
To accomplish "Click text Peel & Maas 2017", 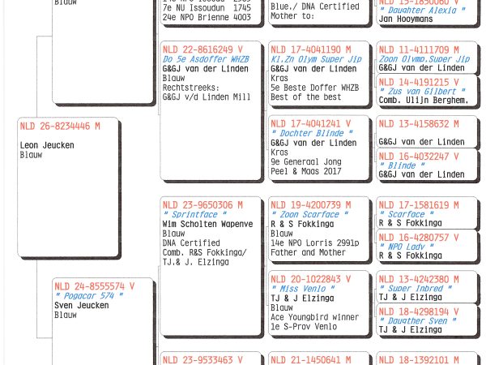I will (306, 171).
